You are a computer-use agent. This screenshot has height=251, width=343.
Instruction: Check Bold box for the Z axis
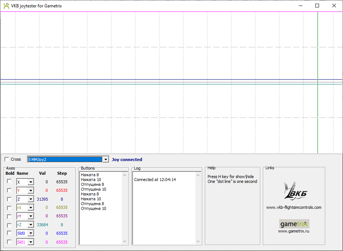[x=9, y=199]
